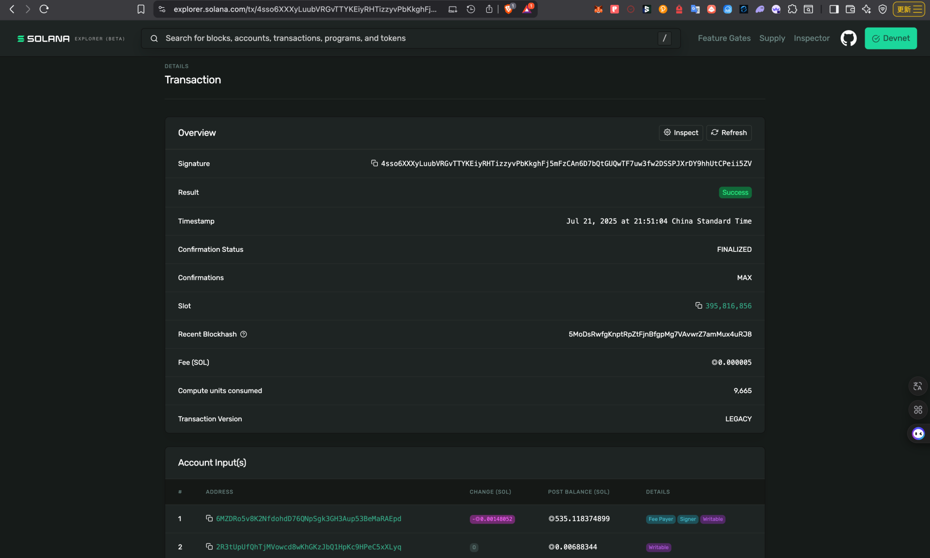Click the Success result badge

(x=735, y=192)
